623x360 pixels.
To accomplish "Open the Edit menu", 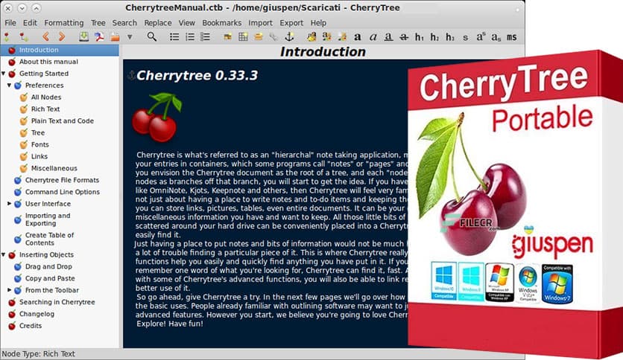I will click(30, 23).
